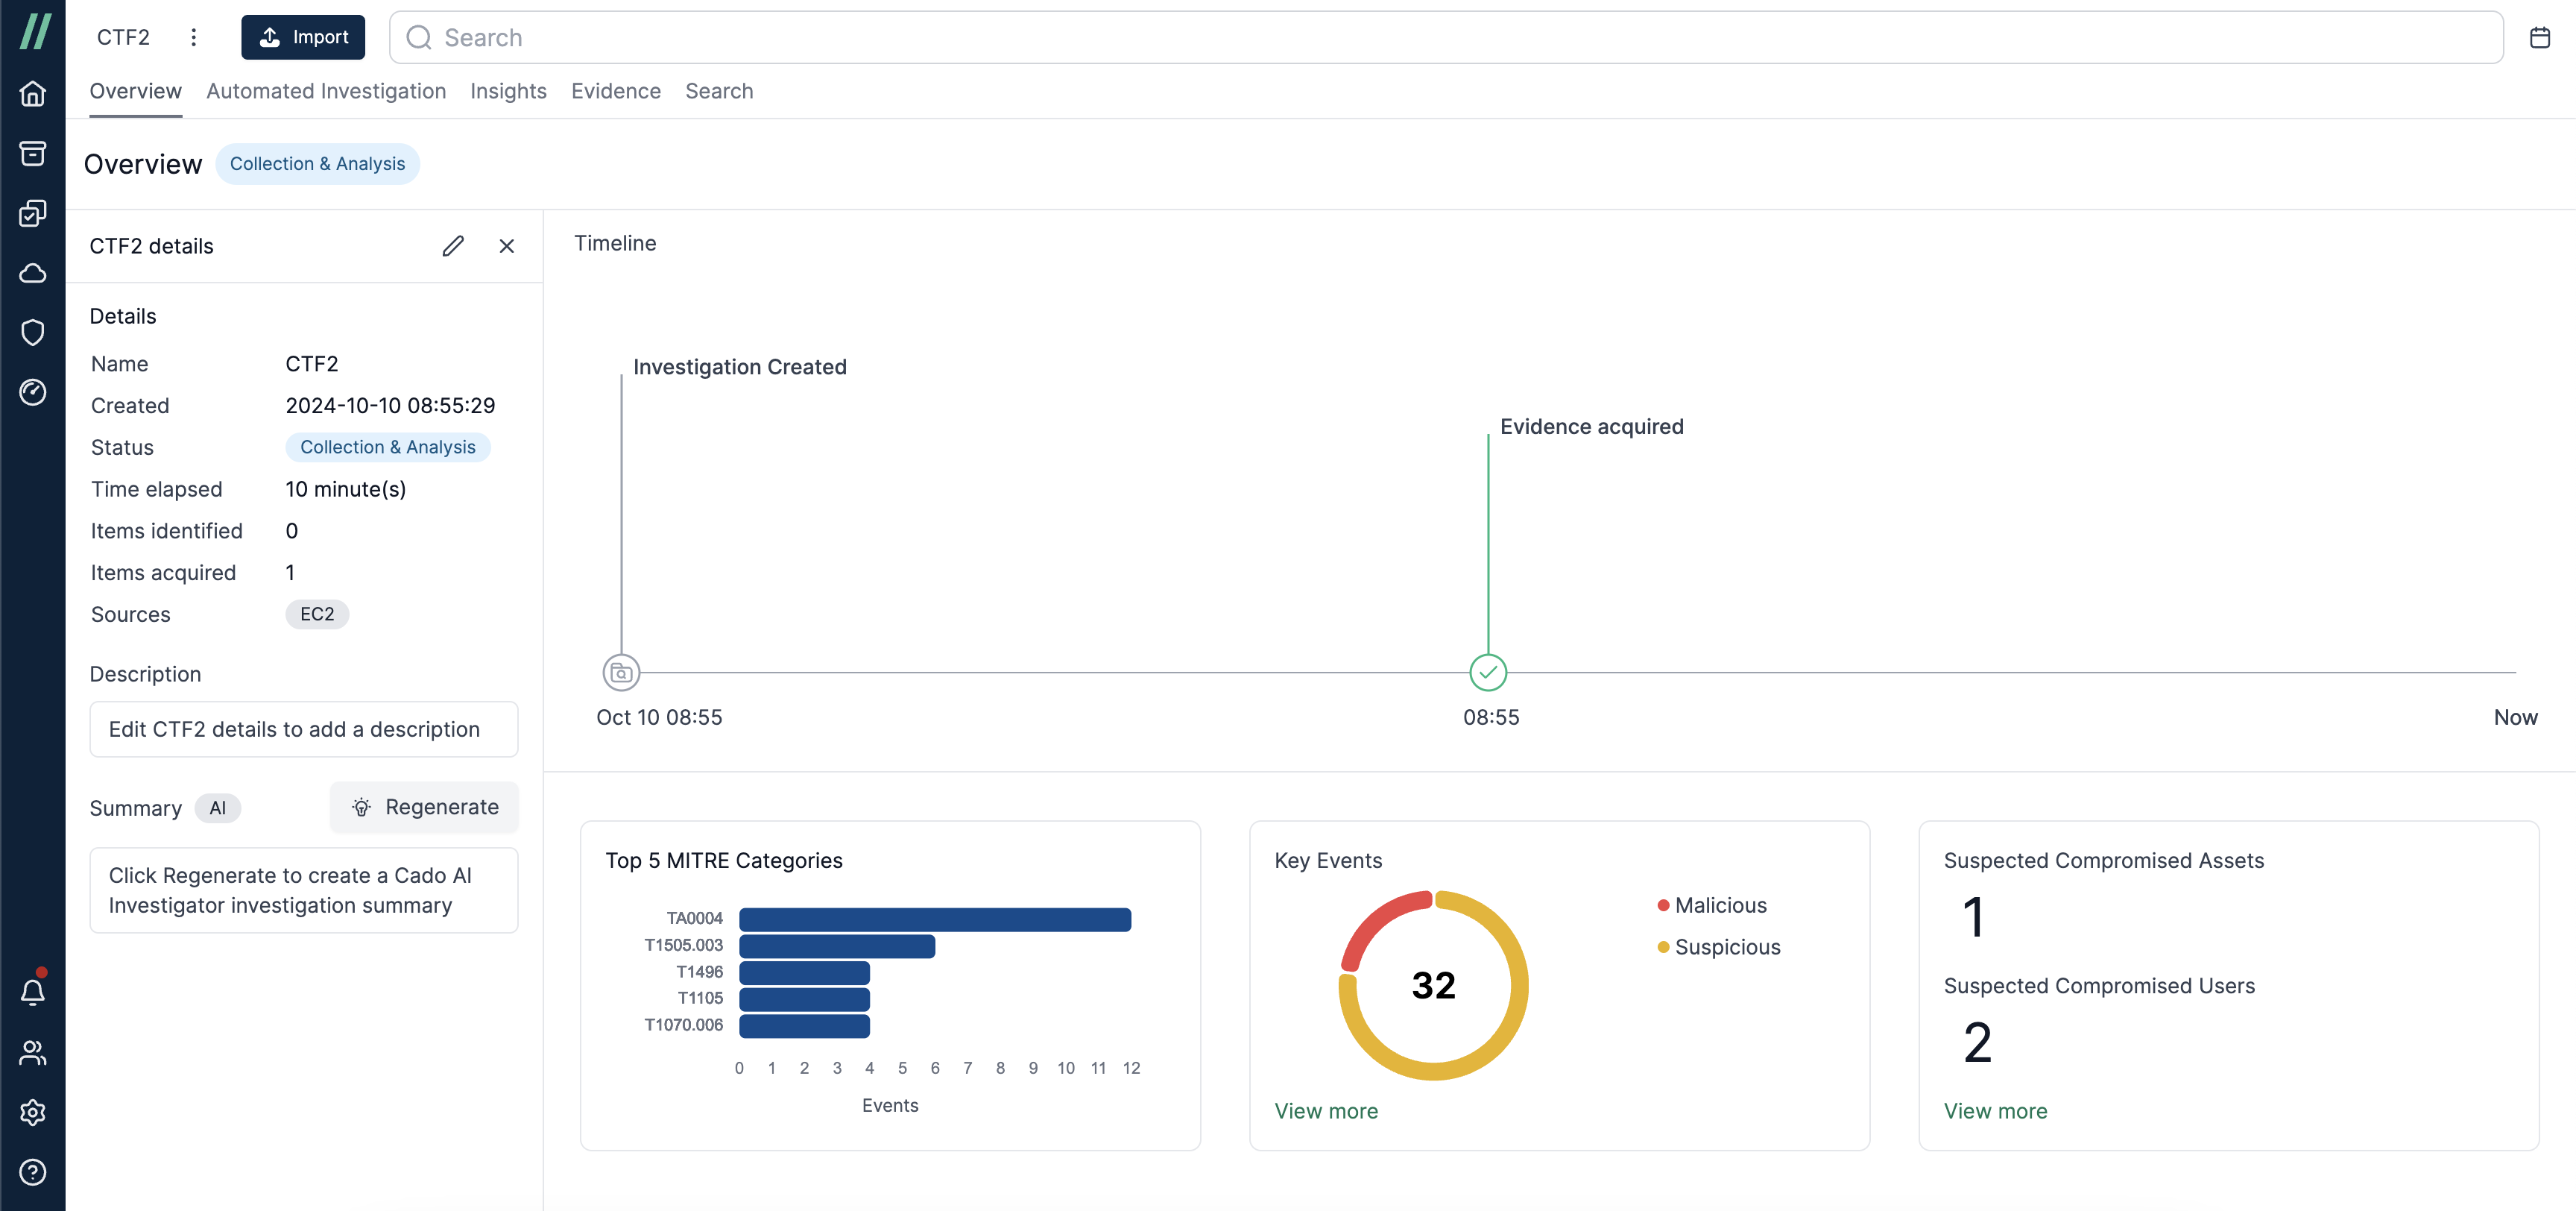Viewport: 2576px width, 1211px height.
Task: Click the Now label on timeline
Action: click(x=2515, y=717)
